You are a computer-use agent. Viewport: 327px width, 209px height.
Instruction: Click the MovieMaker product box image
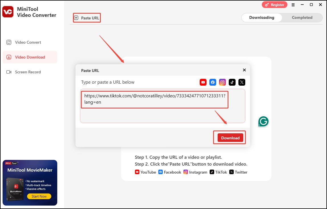coord(15,189)
